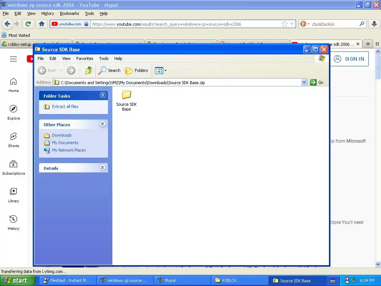
Task: Switch to the rxblox-setup tab
Action: point(36,44)
